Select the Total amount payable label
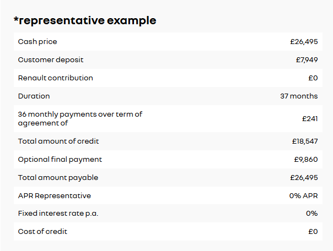 point(58,178)
